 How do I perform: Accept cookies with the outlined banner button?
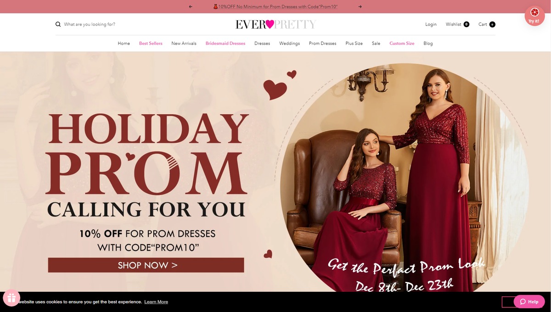pos(507,301)
